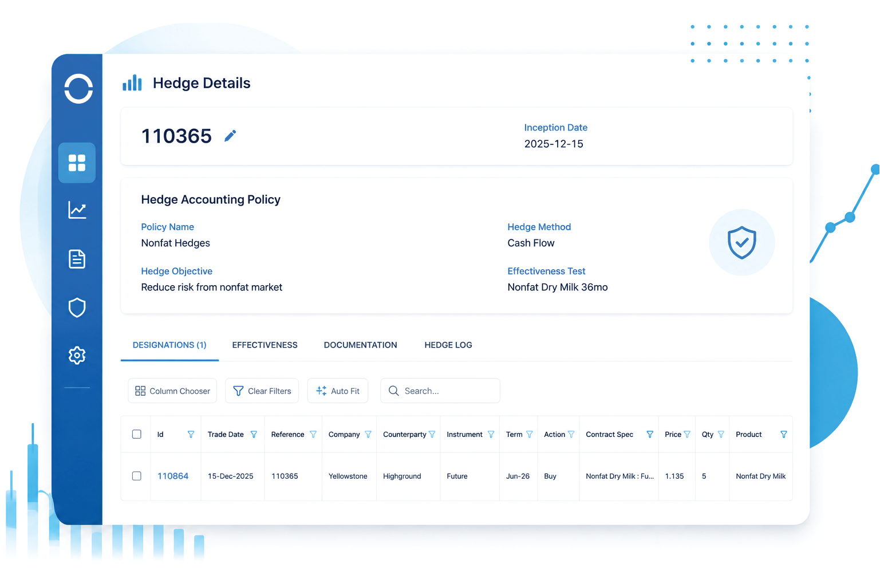Filter the Qty column

(x=721, y=435)
